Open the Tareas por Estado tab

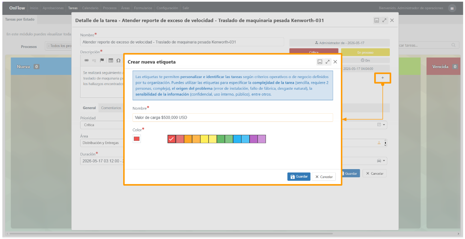pyautogui.click(x=20, y=19)
